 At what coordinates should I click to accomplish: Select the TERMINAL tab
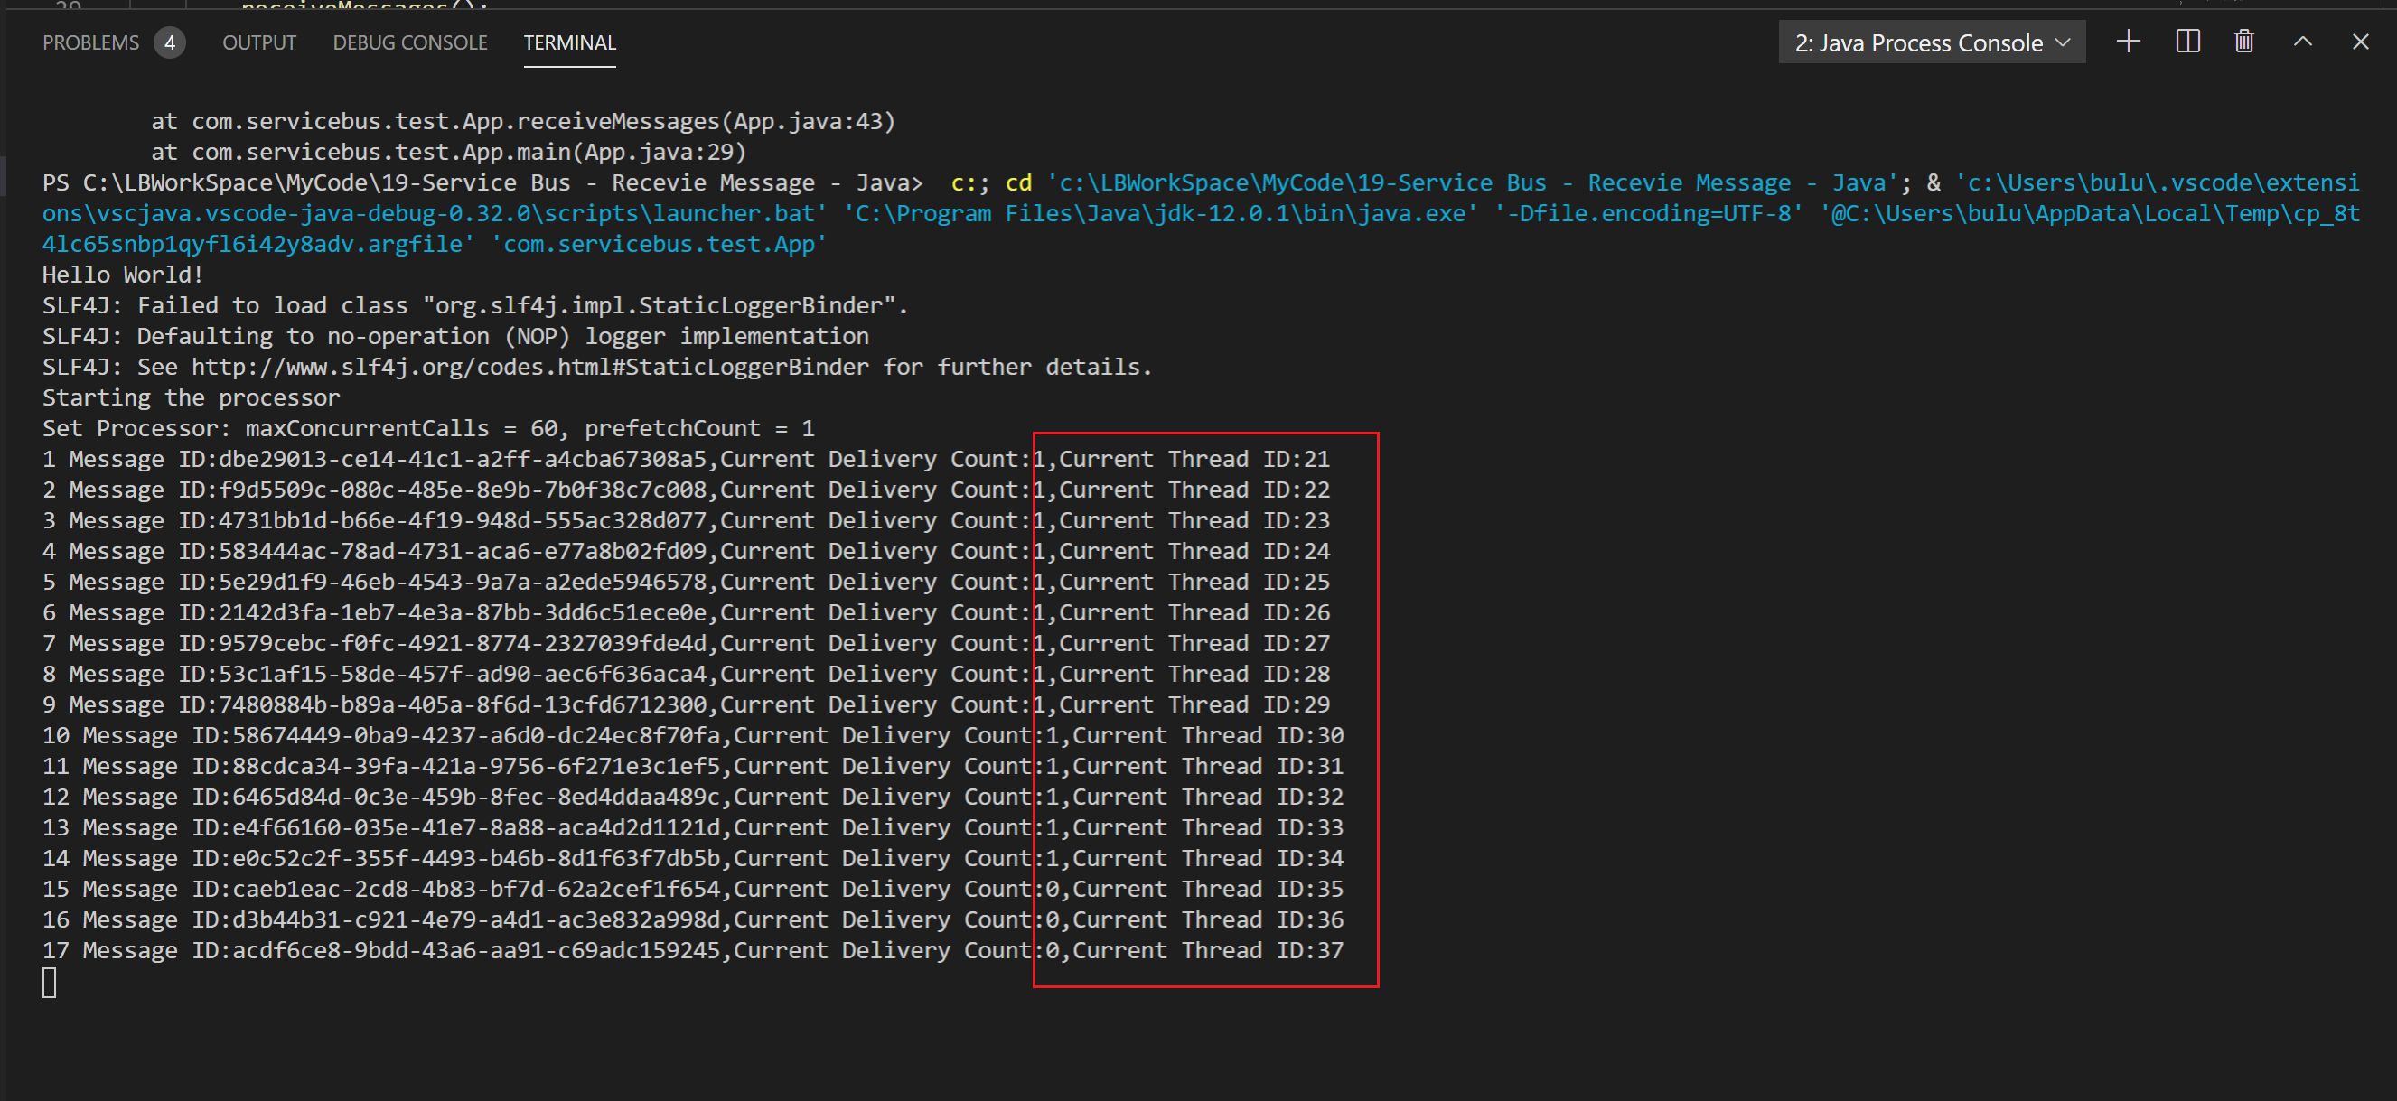point(569,42)
